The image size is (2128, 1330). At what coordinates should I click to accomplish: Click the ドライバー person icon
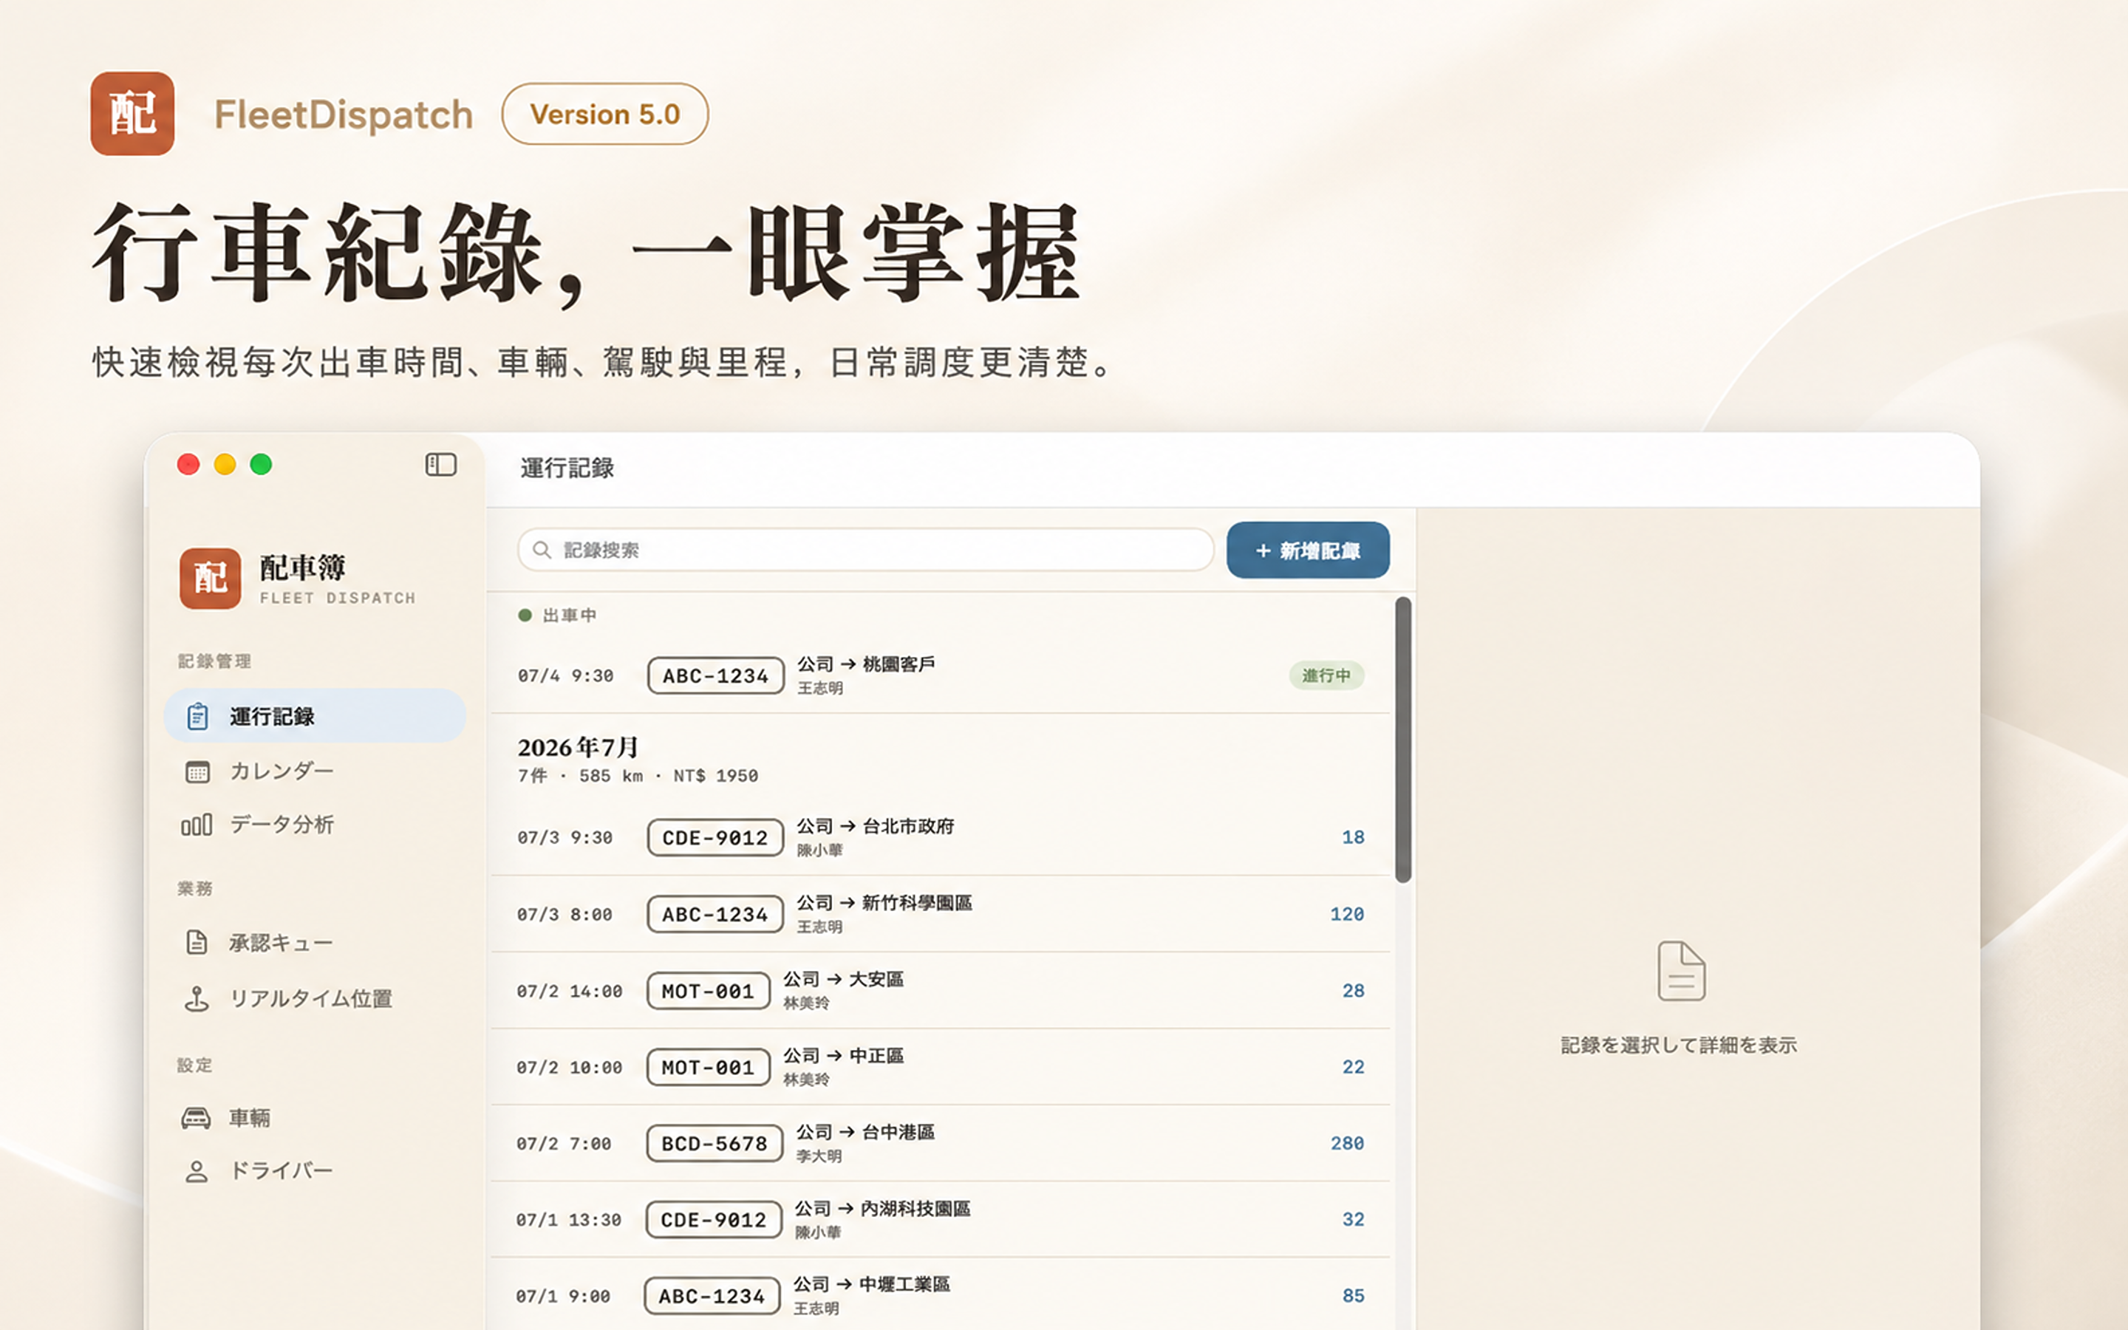(197, 1172)
